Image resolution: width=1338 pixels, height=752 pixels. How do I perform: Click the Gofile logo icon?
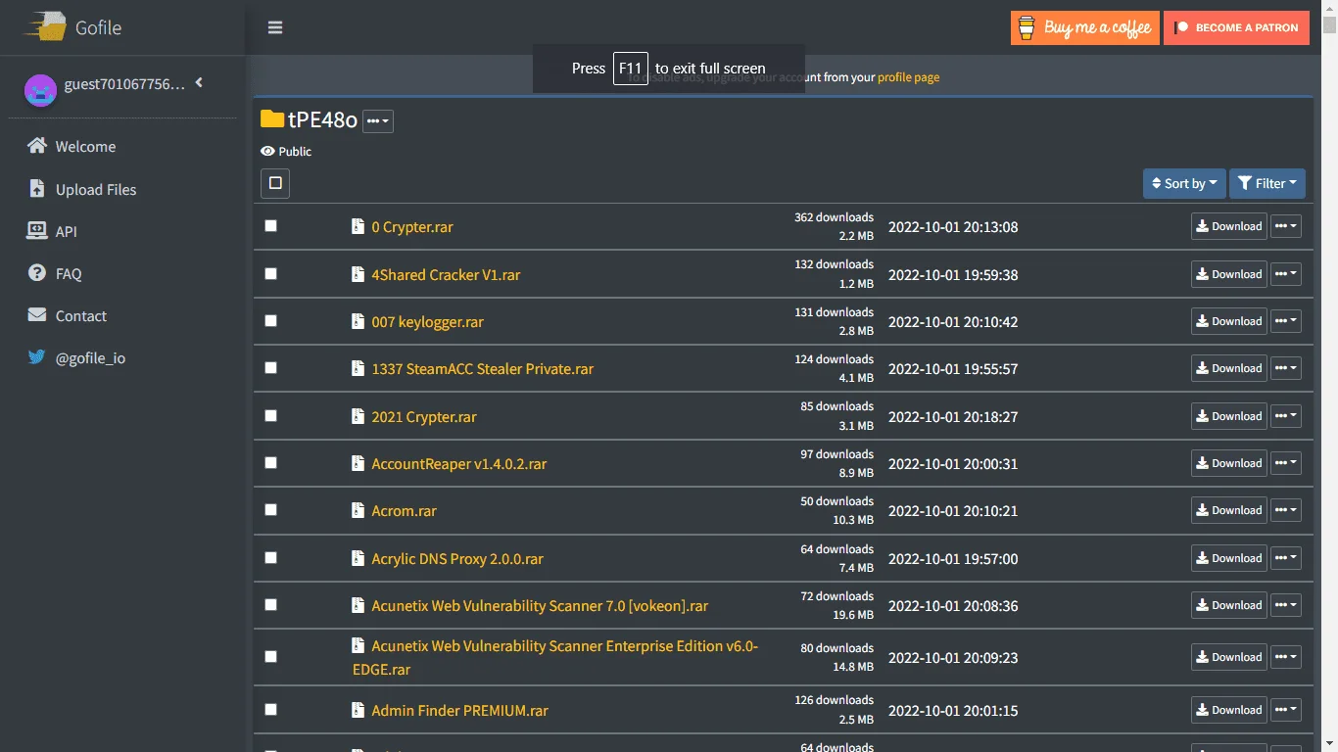[x=45, y=27]
